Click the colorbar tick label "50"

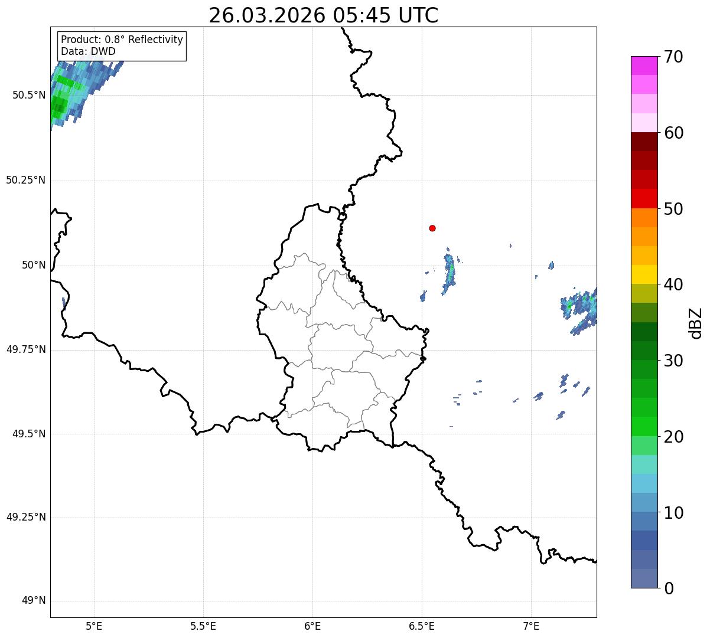(673, 209)
